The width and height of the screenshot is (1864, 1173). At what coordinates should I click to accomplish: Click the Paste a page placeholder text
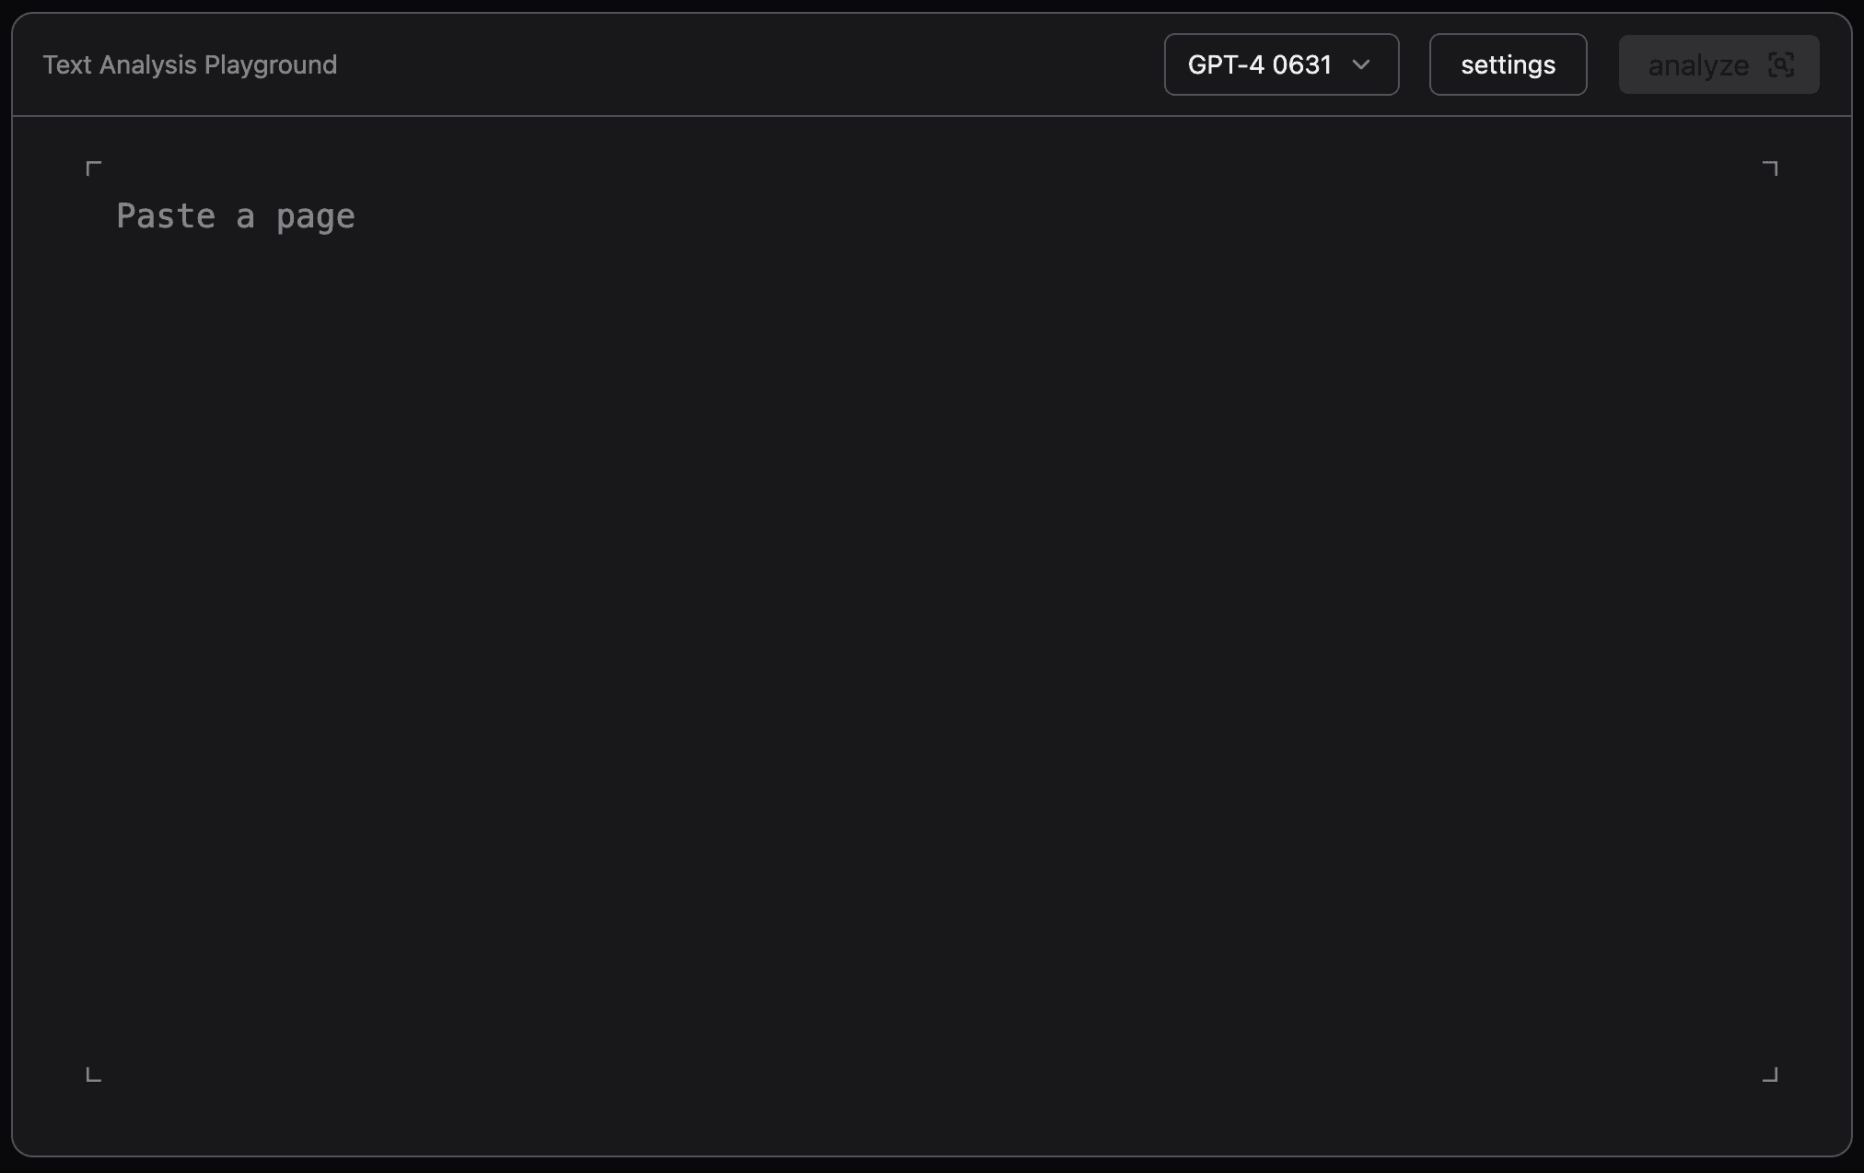(236, 216)
